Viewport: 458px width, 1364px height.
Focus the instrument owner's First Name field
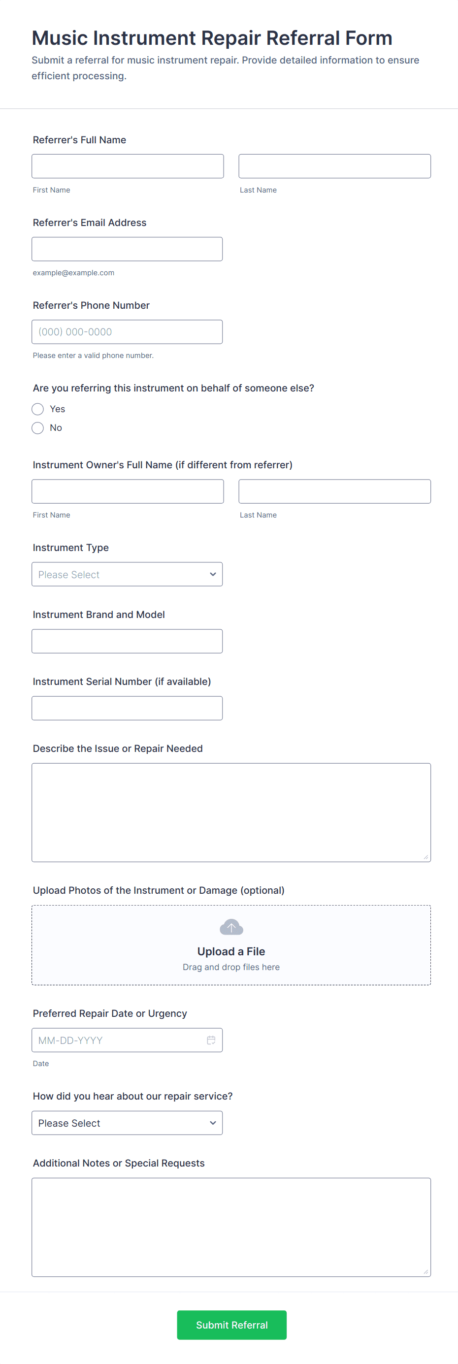[128, 491]
